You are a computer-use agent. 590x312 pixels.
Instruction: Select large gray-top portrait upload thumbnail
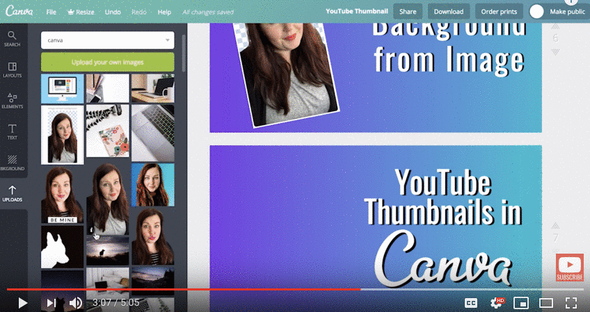click(x=108, y=199)
